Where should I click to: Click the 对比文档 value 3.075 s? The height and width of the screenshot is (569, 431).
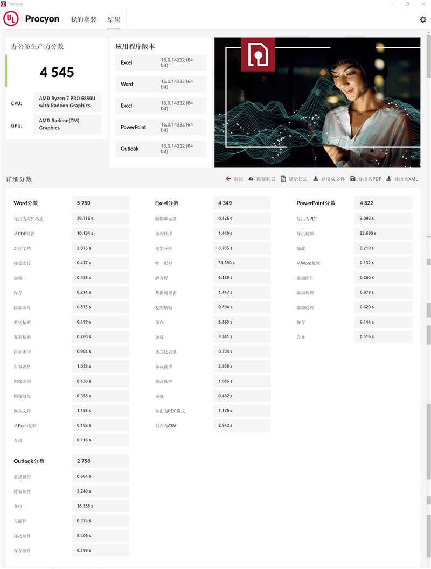[101, 248]
